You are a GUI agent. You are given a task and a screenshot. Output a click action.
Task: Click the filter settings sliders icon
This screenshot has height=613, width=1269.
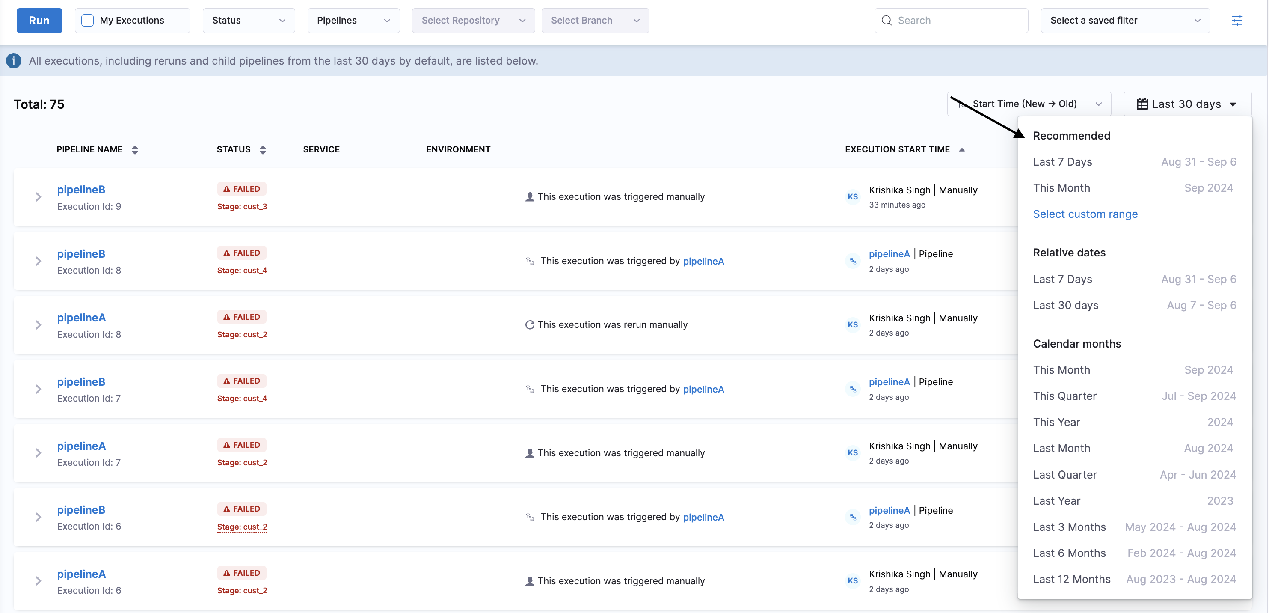point(1236,20)
